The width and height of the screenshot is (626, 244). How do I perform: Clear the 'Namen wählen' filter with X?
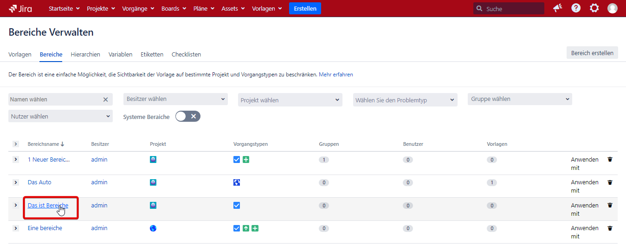tap(105, 100)
